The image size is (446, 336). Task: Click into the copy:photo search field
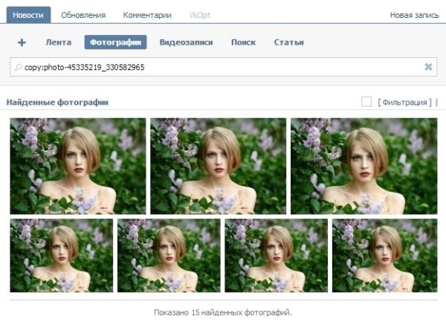pyautogui.click(x=223, y=67)
